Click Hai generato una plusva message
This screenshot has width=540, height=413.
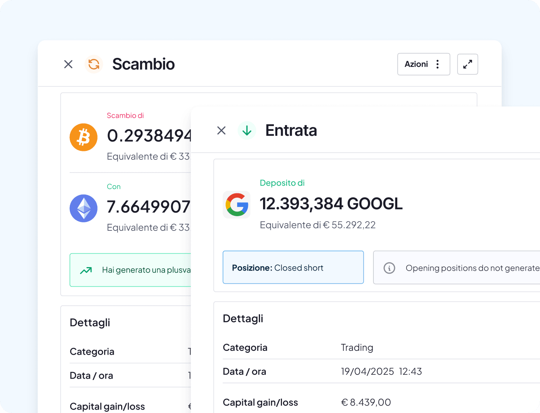coord(147,270)
